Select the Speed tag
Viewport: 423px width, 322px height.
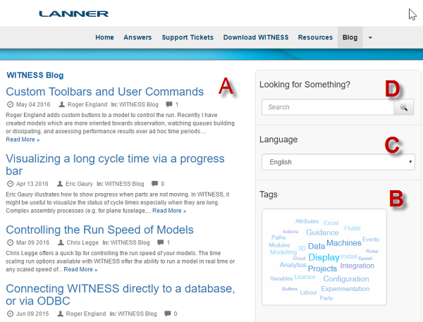point(365,258)
